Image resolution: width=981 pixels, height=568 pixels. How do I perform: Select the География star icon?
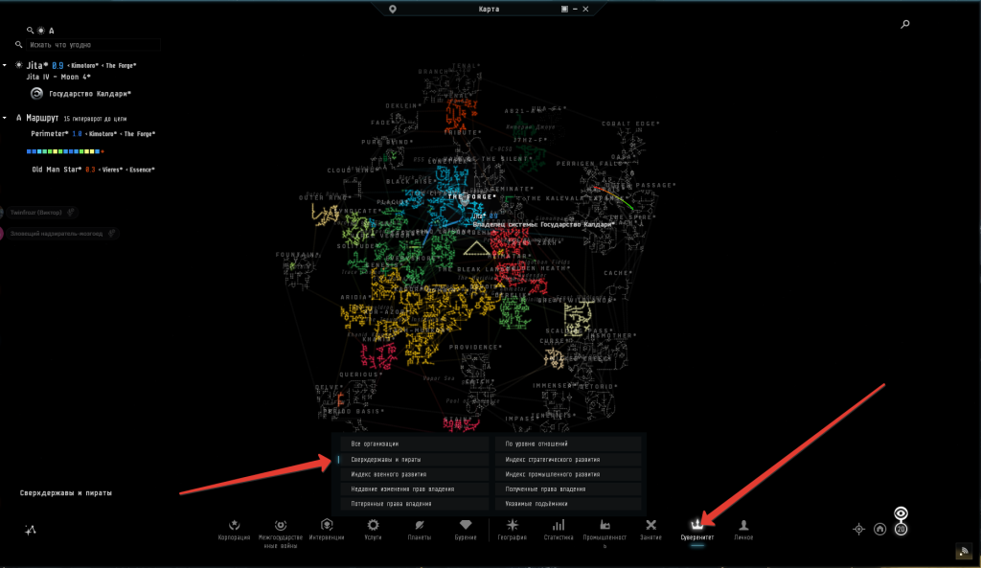point(513,525)
